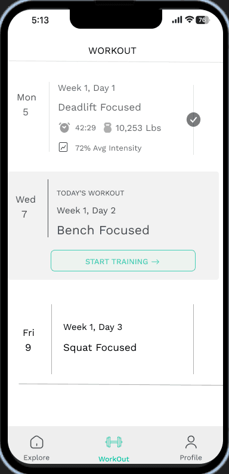Tap the alarm clock duration icon
Screen dimensions: 229x474
tap(64, 127)
